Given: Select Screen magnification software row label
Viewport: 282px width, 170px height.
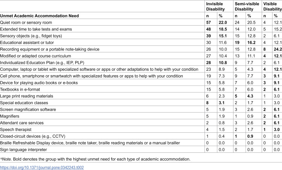Looking at the screenshot, I should pyautogui.click(x=28, y=109).
